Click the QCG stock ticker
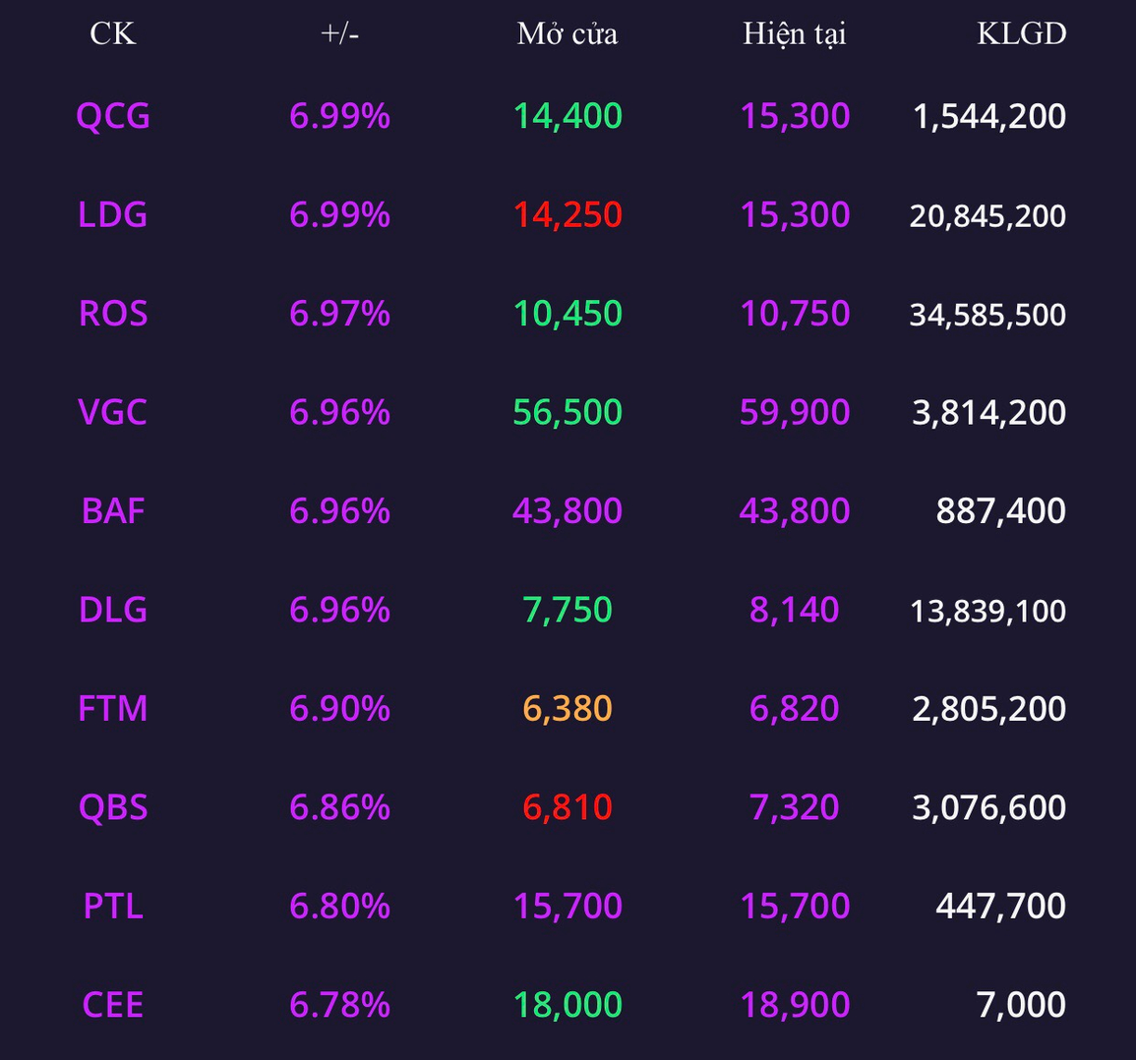 pos(113,116)
